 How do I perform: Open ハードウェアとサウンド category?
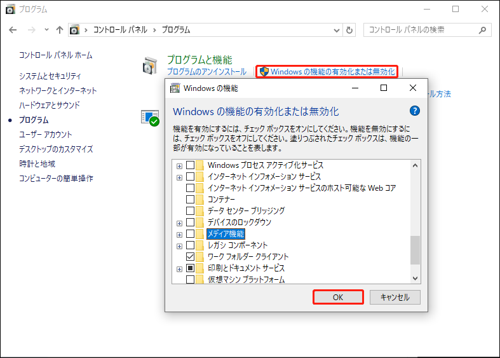[50, 105]
